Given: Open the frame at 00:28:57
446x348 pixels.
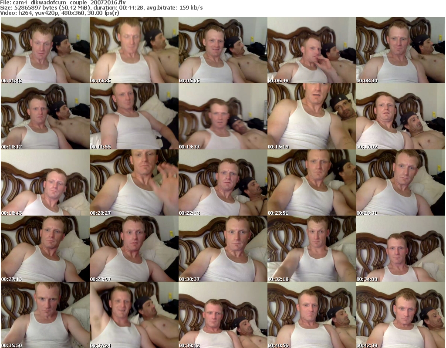Looking at the screenshot, I should (134, 249).
